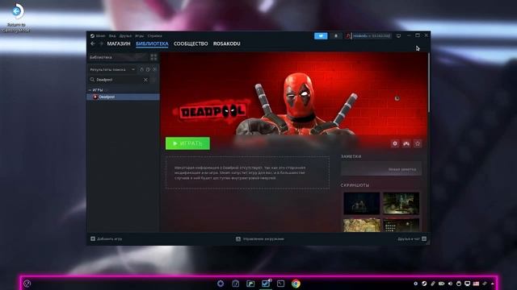This screenshot has height=290, width=517.
Task: Open the Друзья menu
Action: [125, 35]
